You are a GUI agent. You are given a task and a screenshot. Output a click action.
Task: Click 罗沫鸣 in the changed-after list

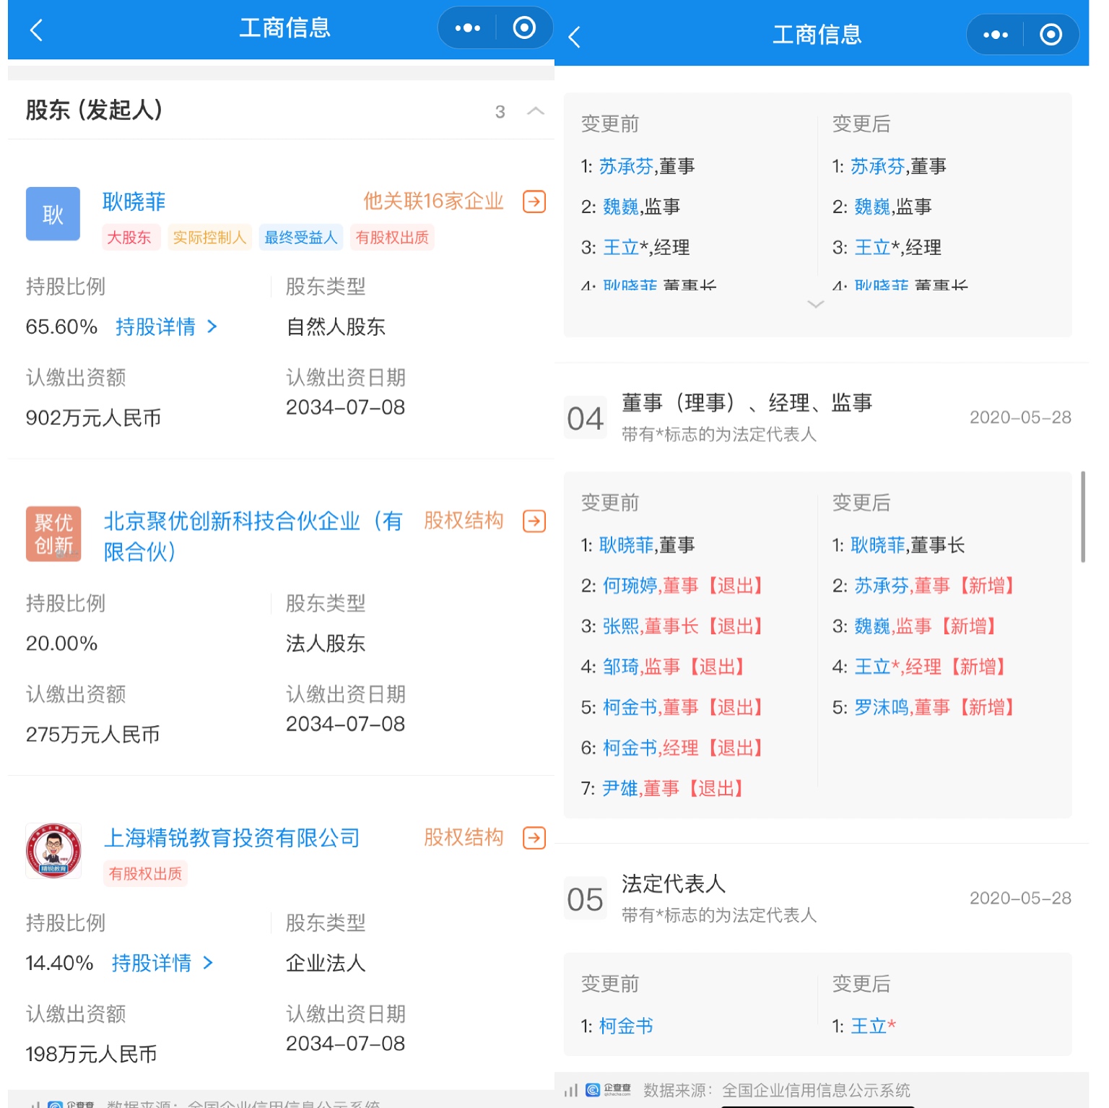[881, 708]
